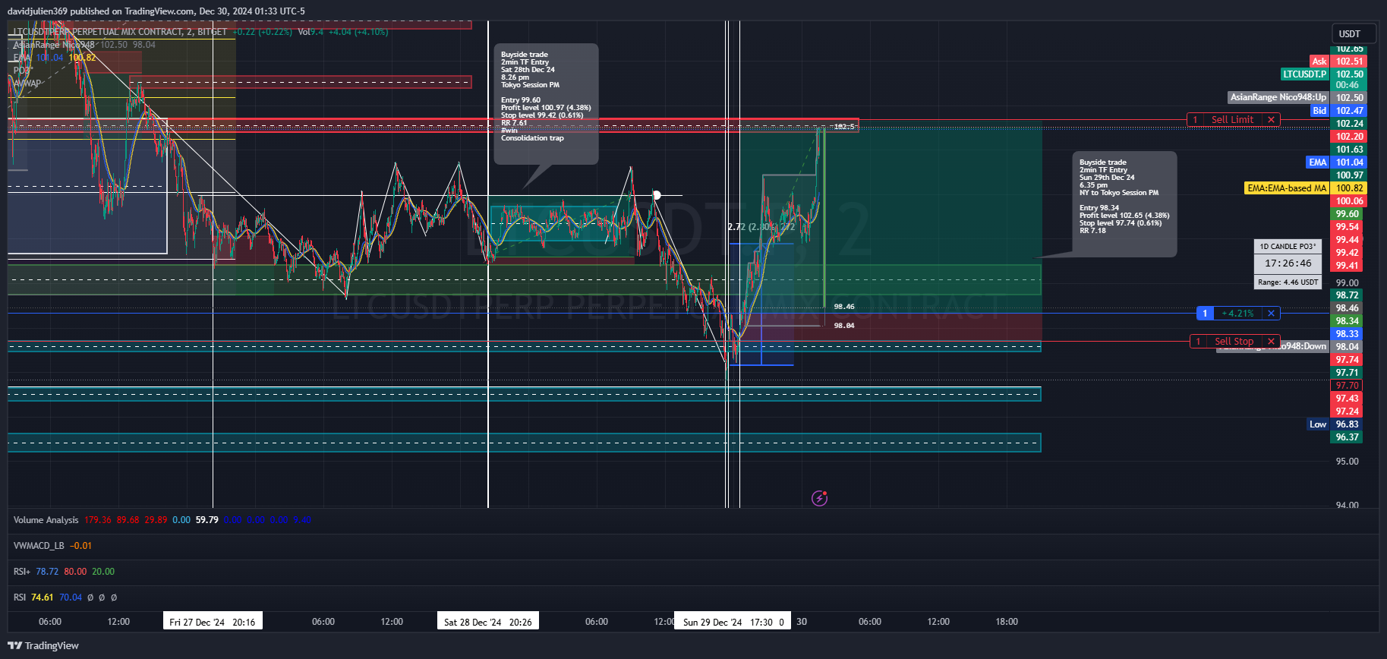The height and width of the screenshot is (659, 1387).
Task: Click the red 97.70 outlined price label
Action: point(1348,386)
